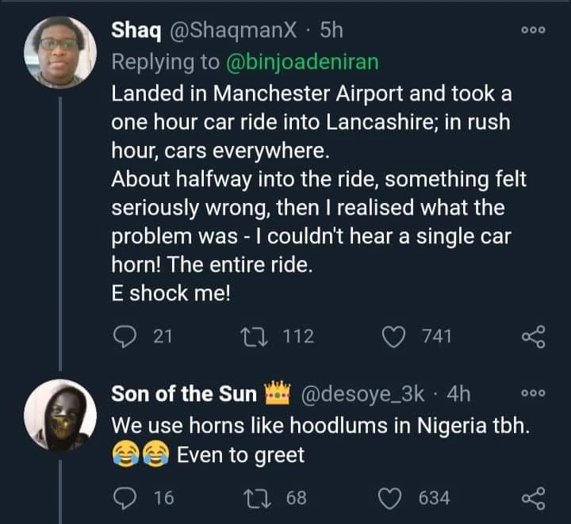Go to the @desoye_3k handle
Image resolution: width=571 pixels, height=524 pixels.
coord(363,394)
